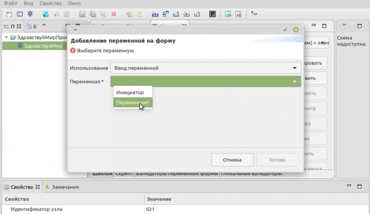This screenshot has height=214, width=370.
Task: Click the Схема недоступна text
Action: coord(351,41)
